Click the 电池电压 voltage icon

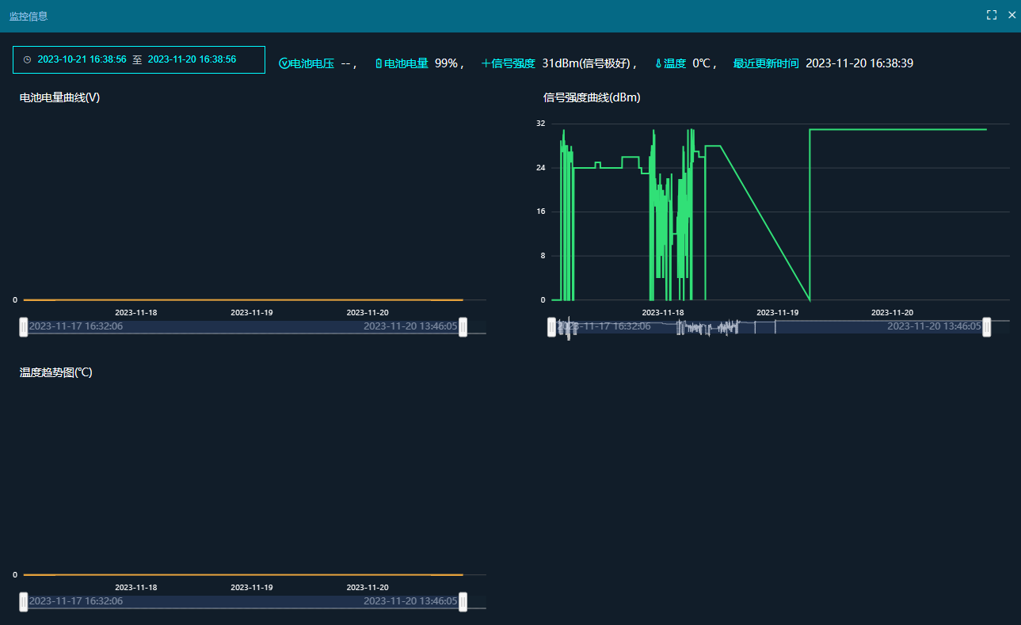(284, 63)
